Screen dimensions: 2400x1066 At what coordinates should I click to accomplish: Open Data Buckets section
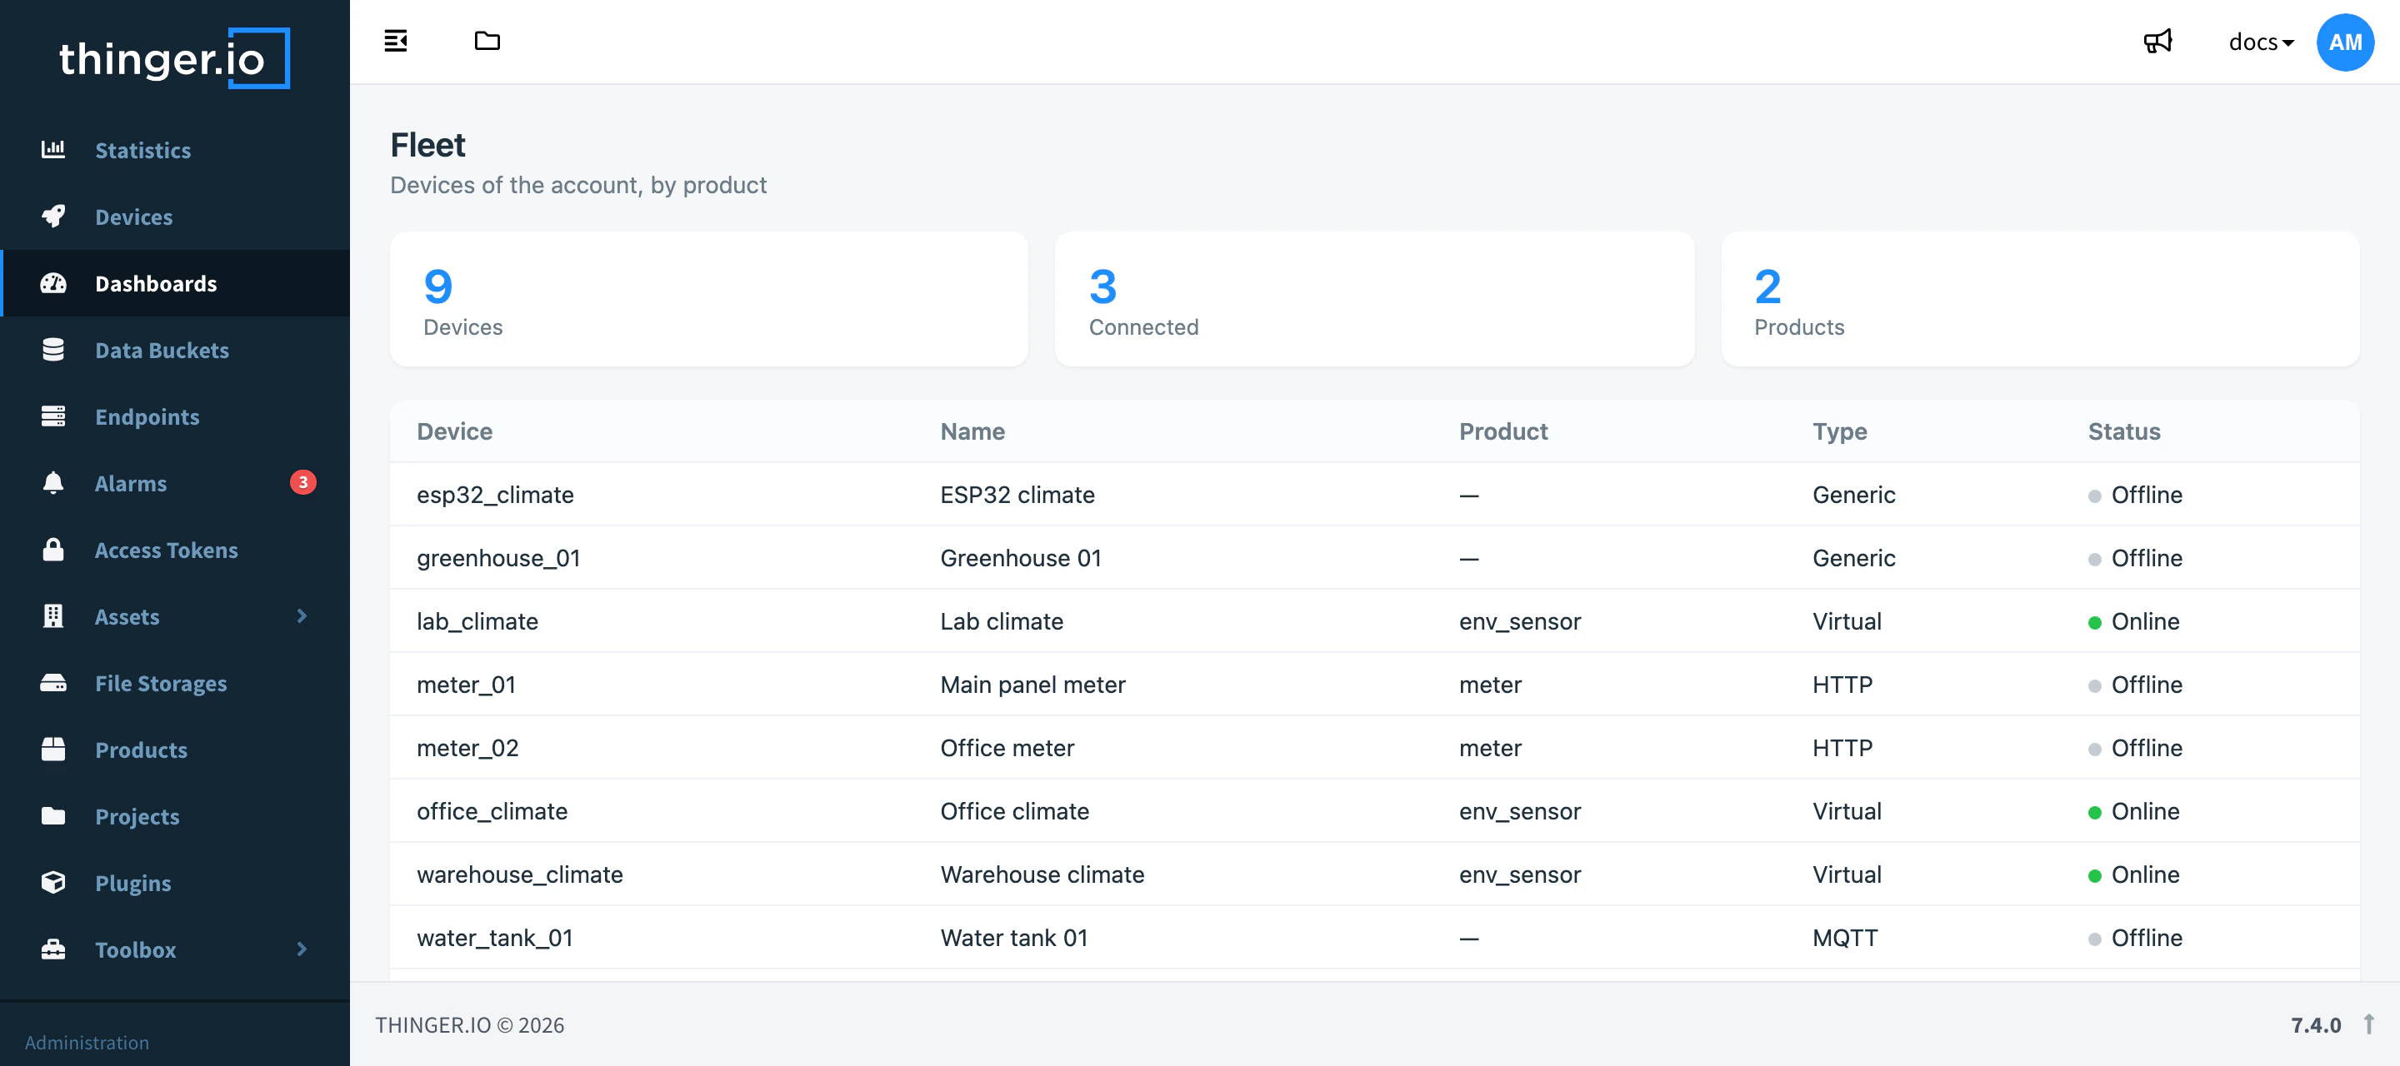(x=174, y=350)
